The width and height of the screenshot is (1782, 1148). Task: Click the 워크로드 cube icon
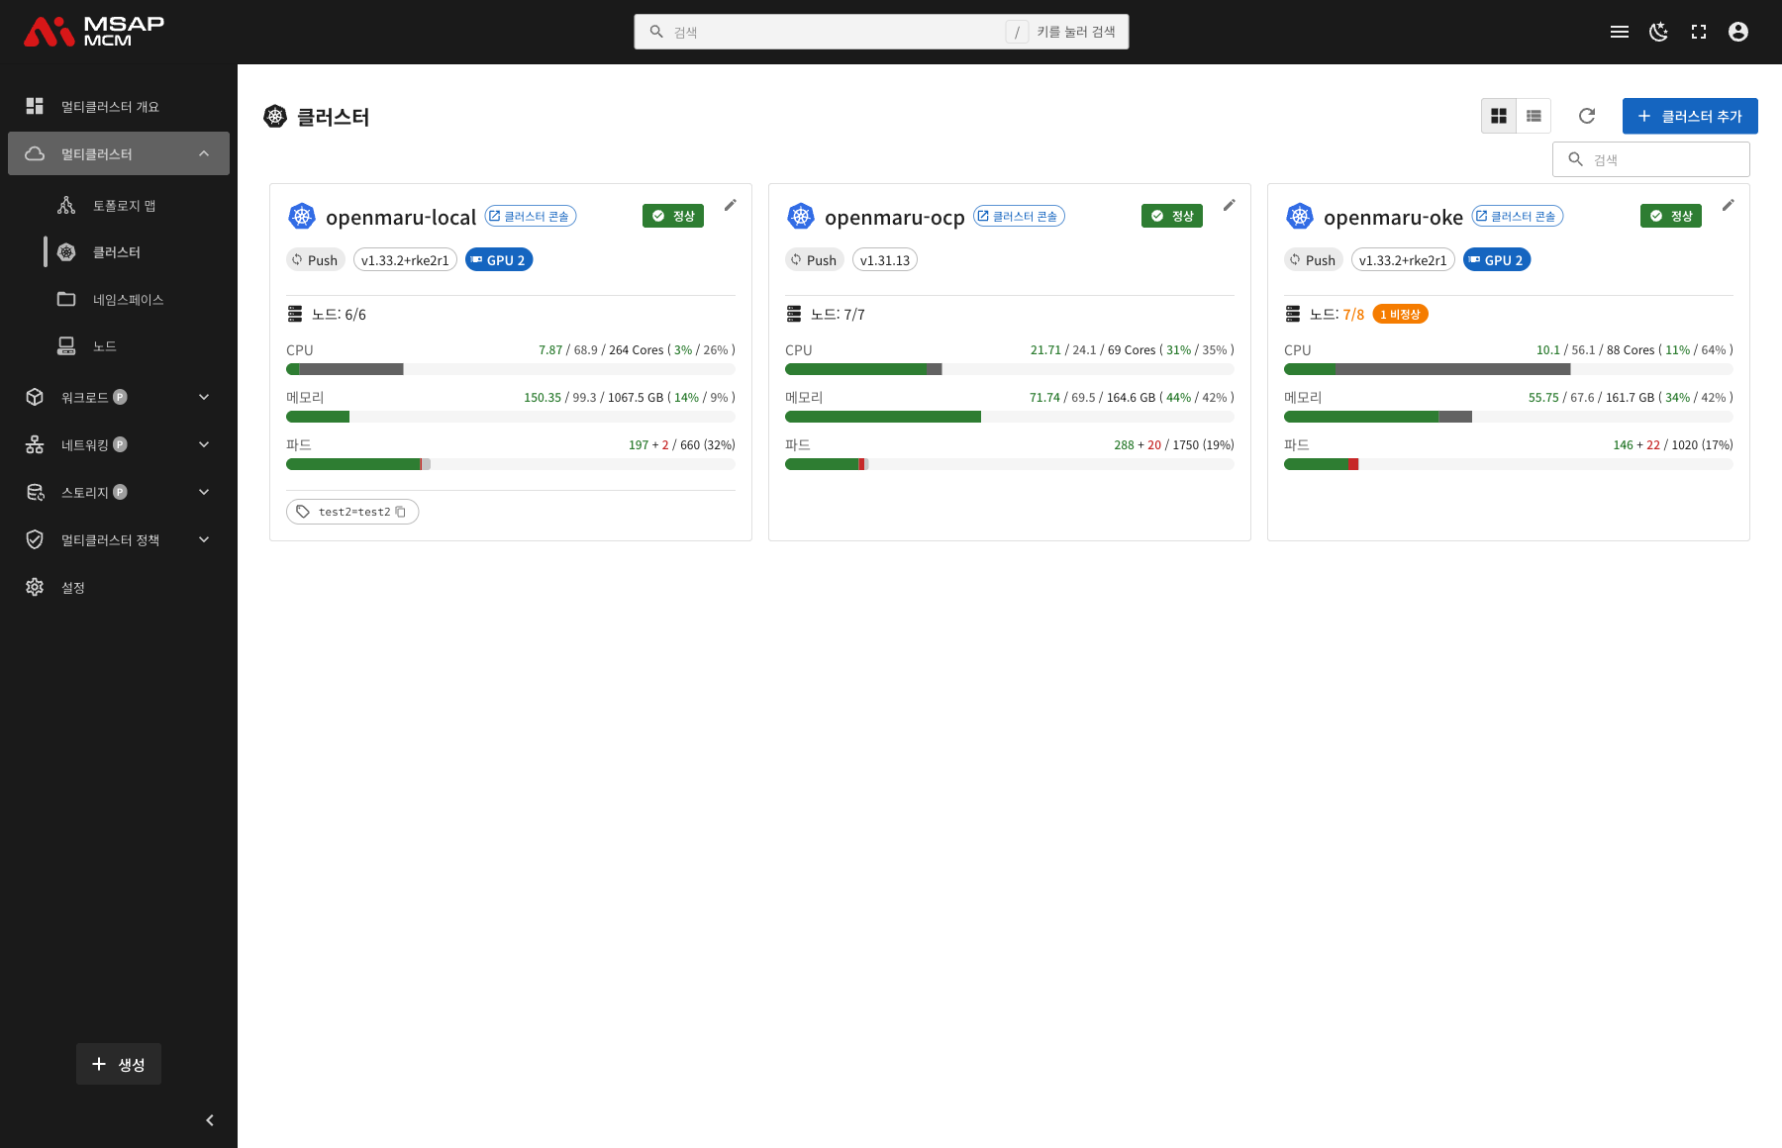tap(35, 397)
